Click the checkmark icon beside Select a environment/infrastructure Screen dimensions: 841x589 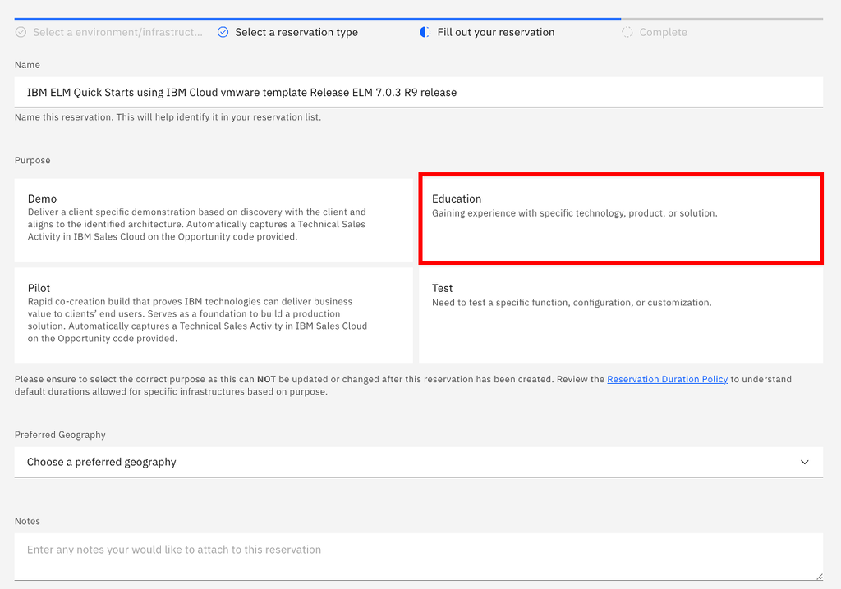click(21, 32)
